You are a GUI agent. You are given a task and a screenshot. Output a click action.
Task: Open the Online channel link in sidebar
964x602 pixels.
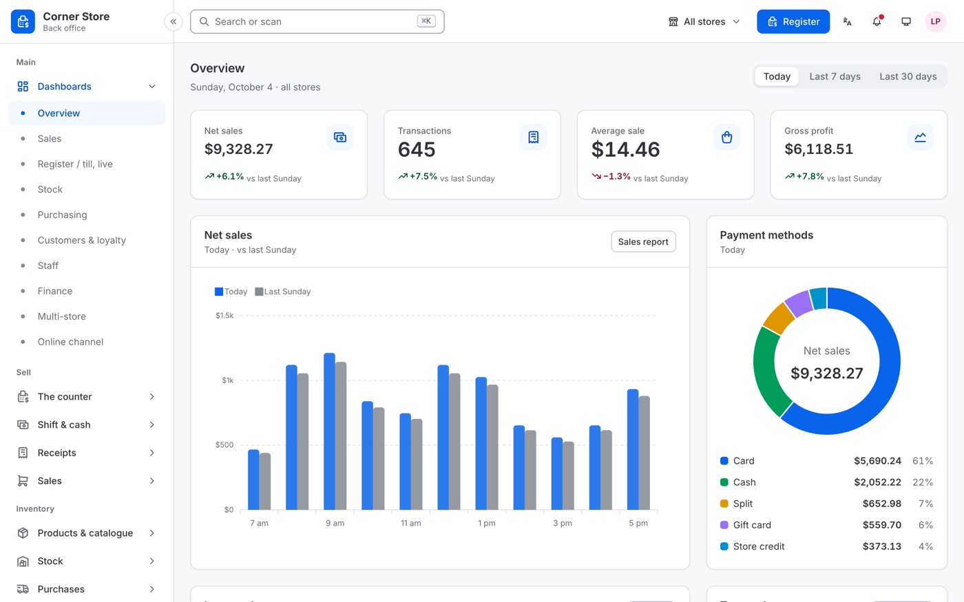click(x=87, y=342)
